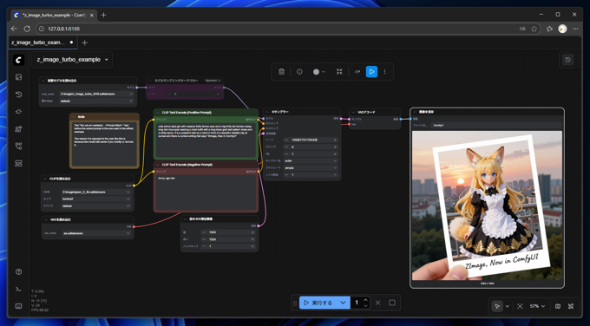Click the filename prefix ComfyUI field

point(496,125)
